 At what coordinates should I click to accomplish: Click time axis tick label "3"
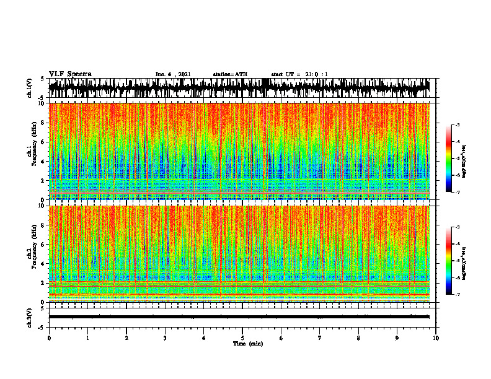(x=165, y=338)
